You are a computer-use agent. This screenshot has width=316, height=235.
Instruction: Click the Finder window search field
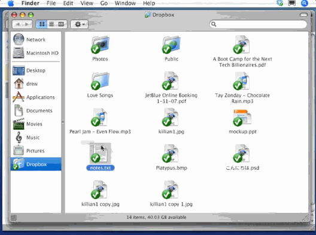pyautogui.click(x=258, y=24)
